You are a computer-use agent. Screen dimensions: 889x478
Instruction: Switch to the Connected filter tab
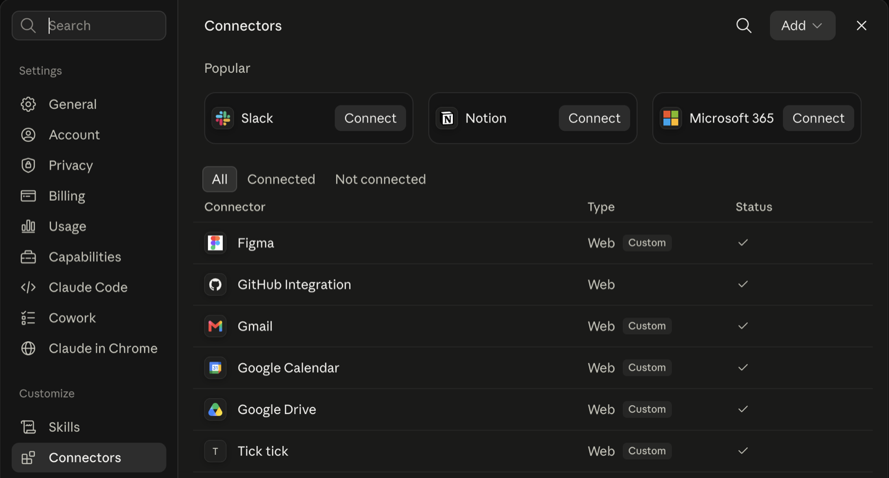(281, 179)
